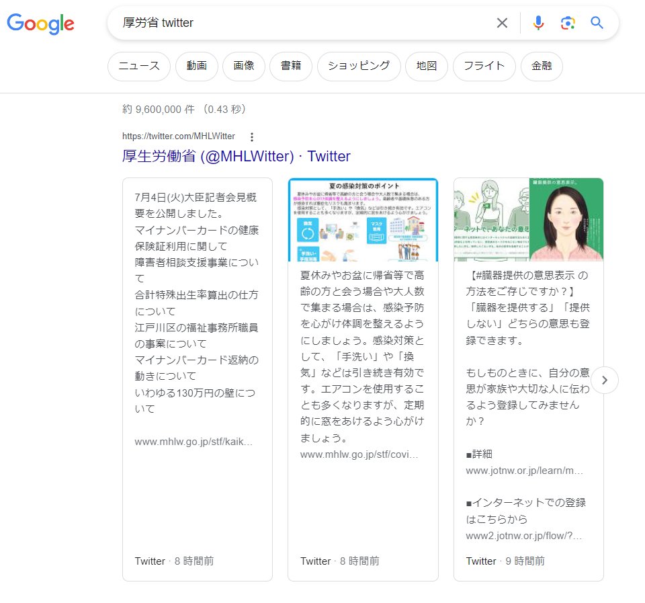Click the magnifying glass search icon

(597, 22)
